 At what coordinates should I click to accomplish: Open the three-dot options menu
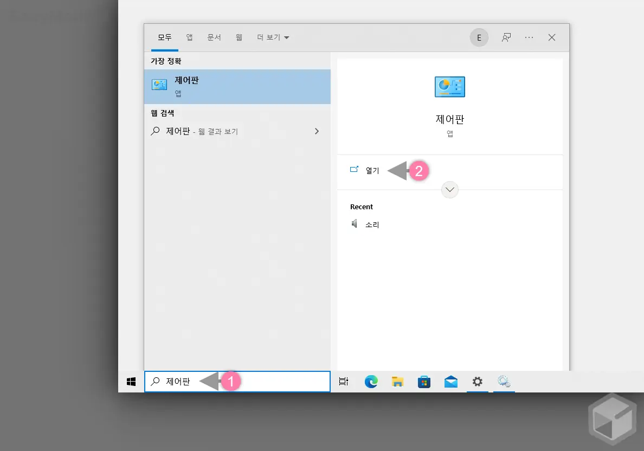(529, 38)
